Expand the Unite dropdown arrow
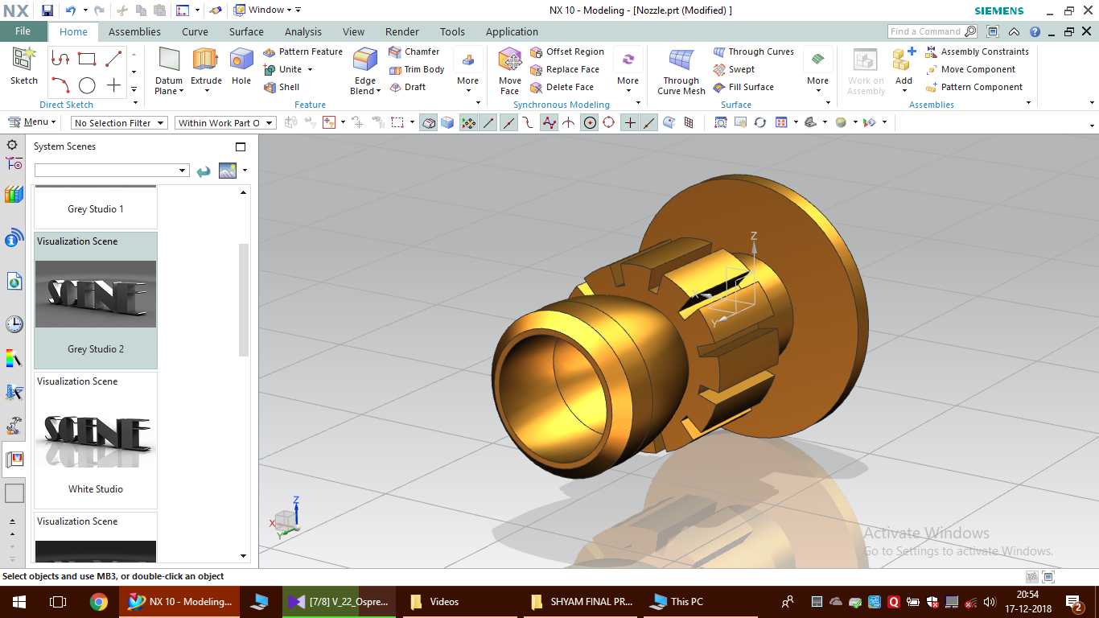 pos(310,69)
